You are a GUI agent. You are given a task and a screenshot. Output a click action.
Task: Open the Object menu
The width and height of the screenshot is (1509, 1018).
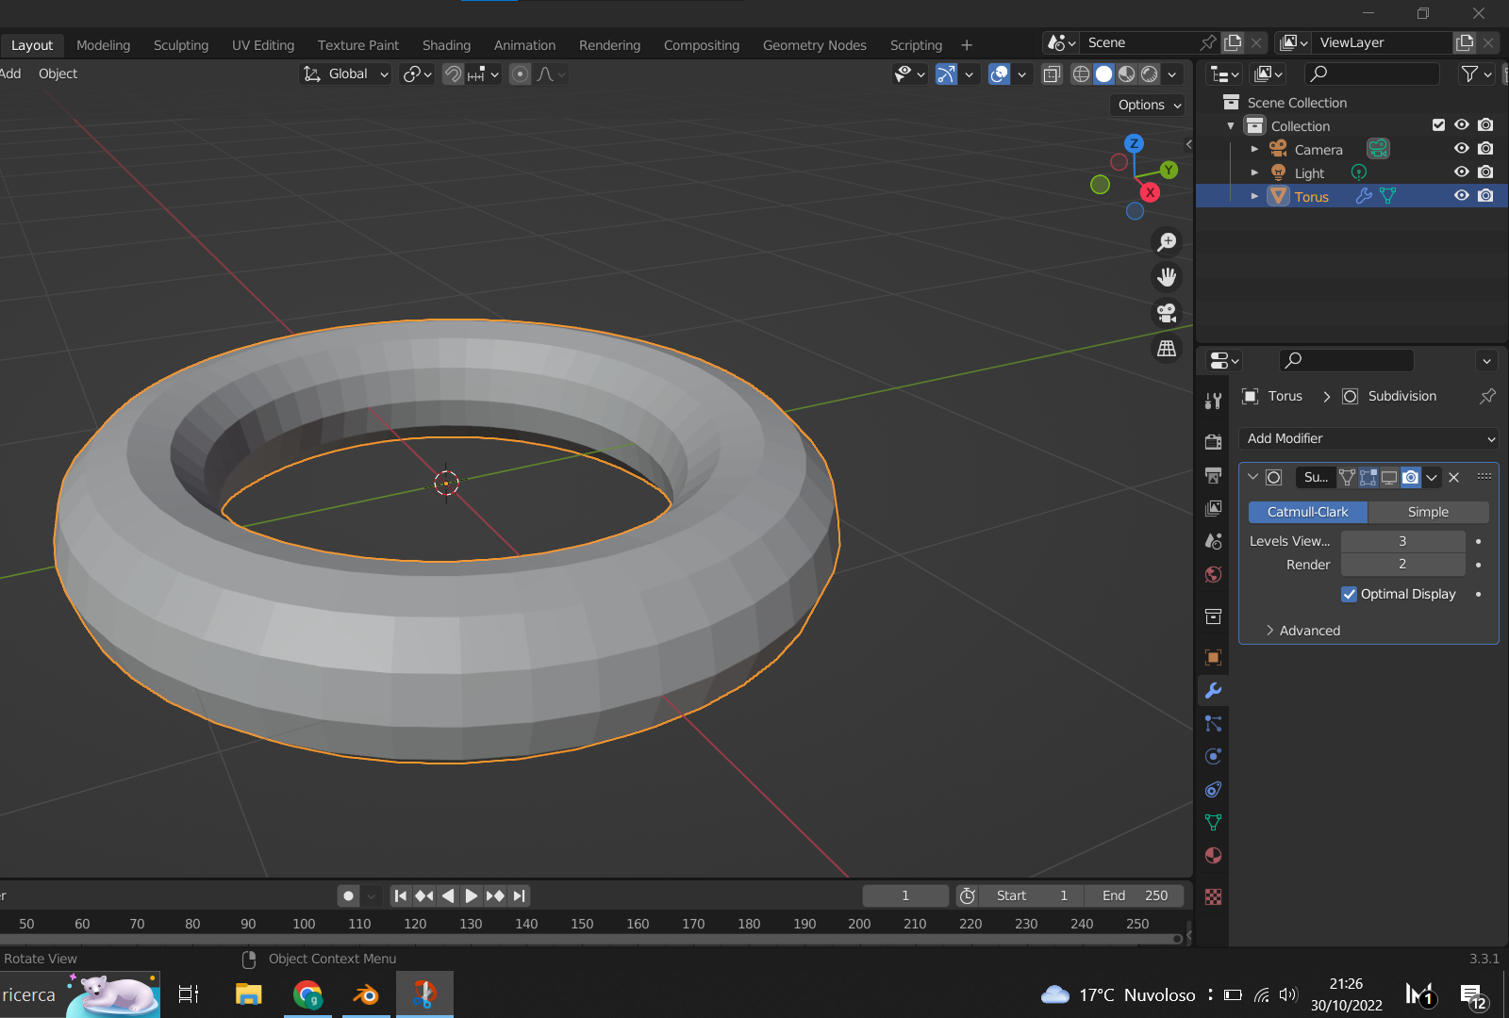[58, 74]
